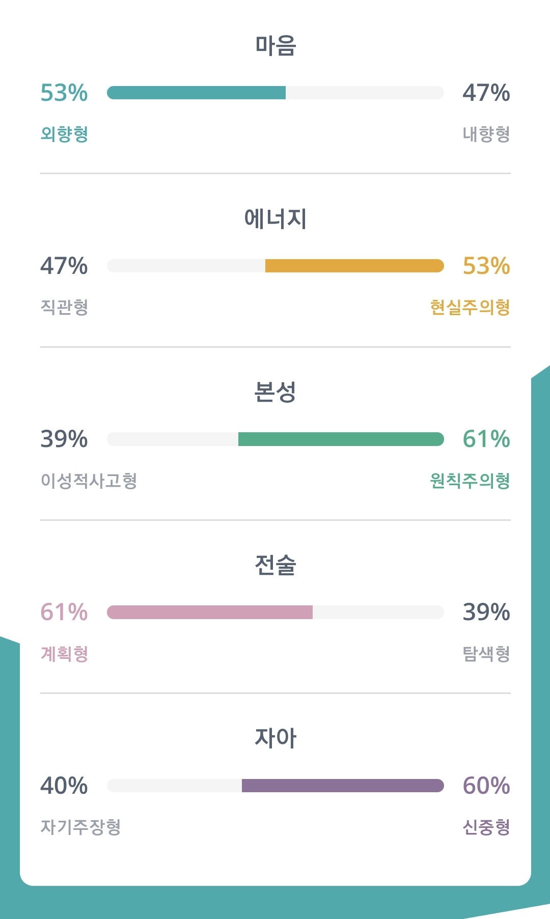This screenshot has width=550, height=919.
Task: Click the 이성적사고형 trait label
Action: [x=89, y=480]
